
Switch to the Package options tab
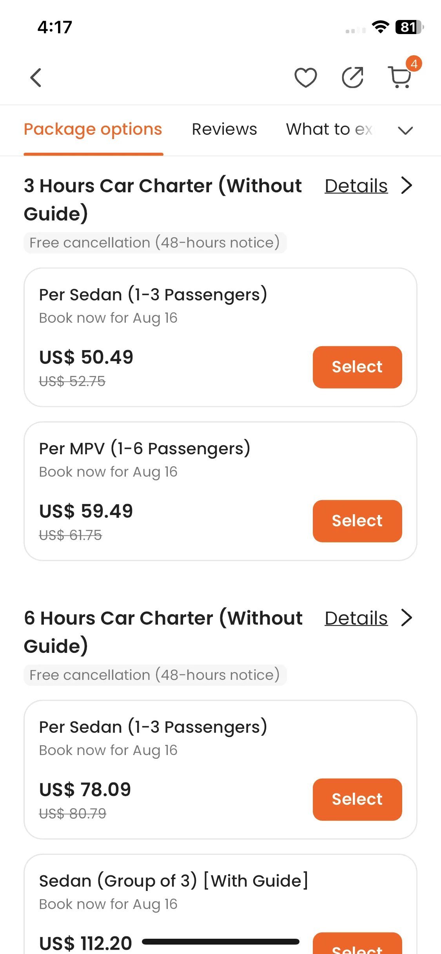point(93,129)
